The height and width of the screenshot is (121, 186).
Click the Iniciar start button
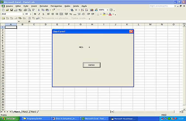[10, 118]
